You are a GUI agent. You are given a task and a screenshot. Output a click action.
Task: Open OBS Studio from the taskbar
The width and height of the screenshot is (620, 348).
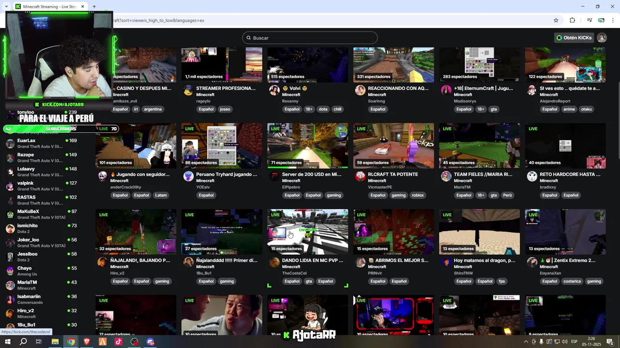[x=134, y=342]
